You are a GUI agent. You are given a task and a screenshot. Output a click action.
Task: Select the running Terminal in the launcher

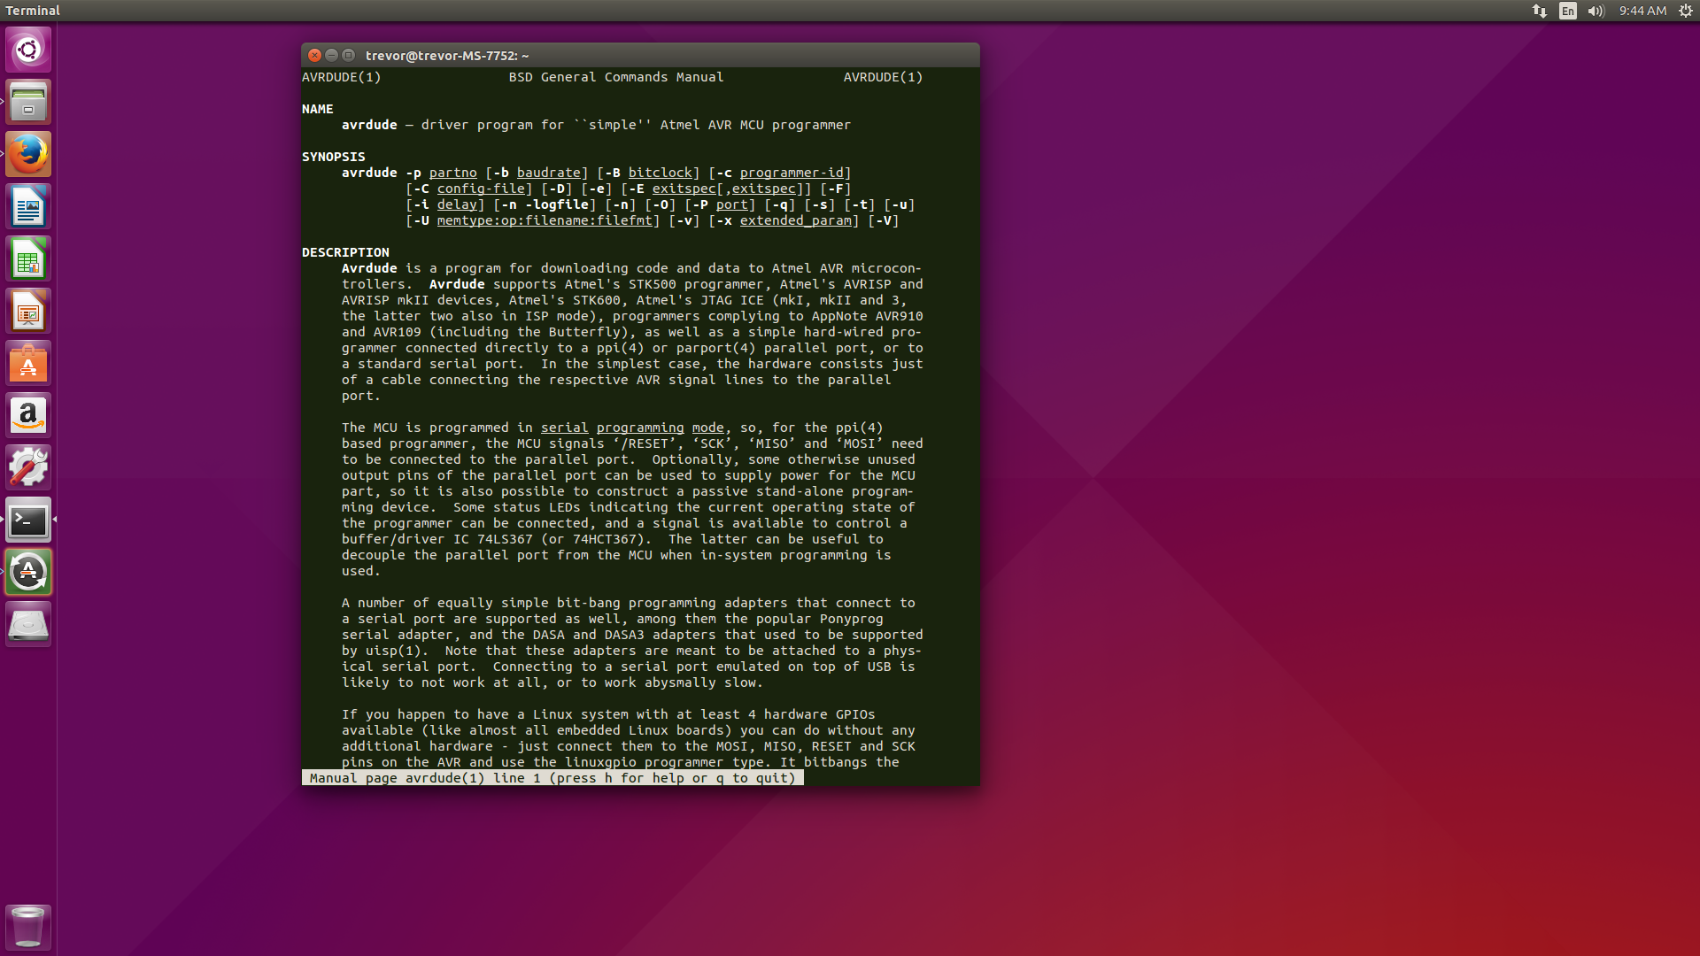click(x=27, y=520)
